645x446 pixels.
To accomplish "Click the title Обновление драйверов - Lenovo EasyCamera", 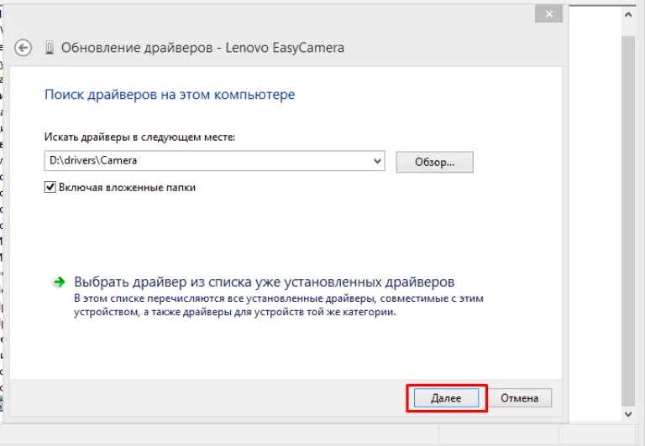I will [x=202, y=48].
